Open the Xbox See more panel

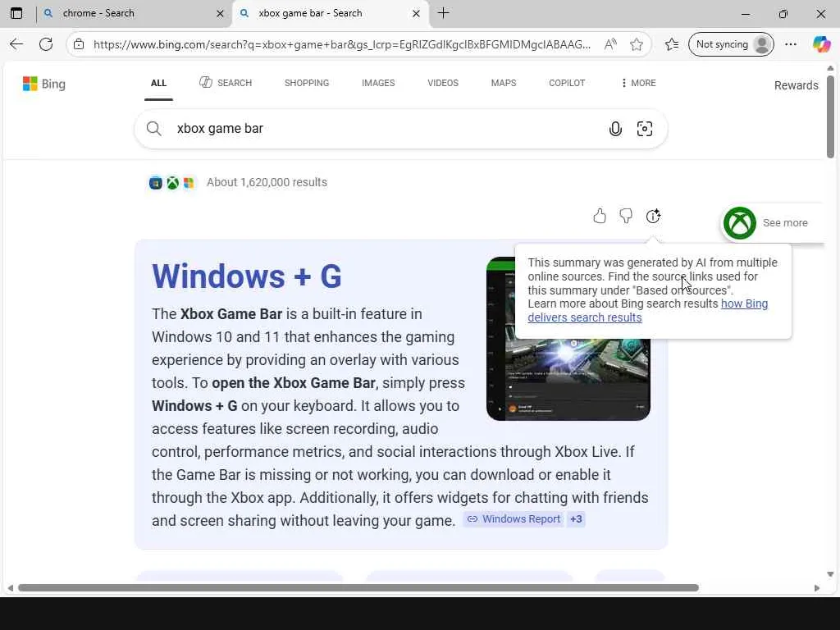tap(770, 223)
